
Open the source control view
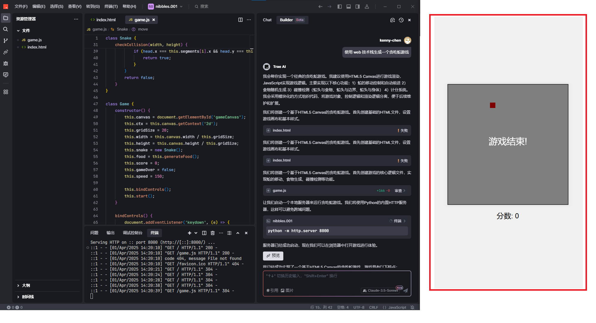(5, 41)
